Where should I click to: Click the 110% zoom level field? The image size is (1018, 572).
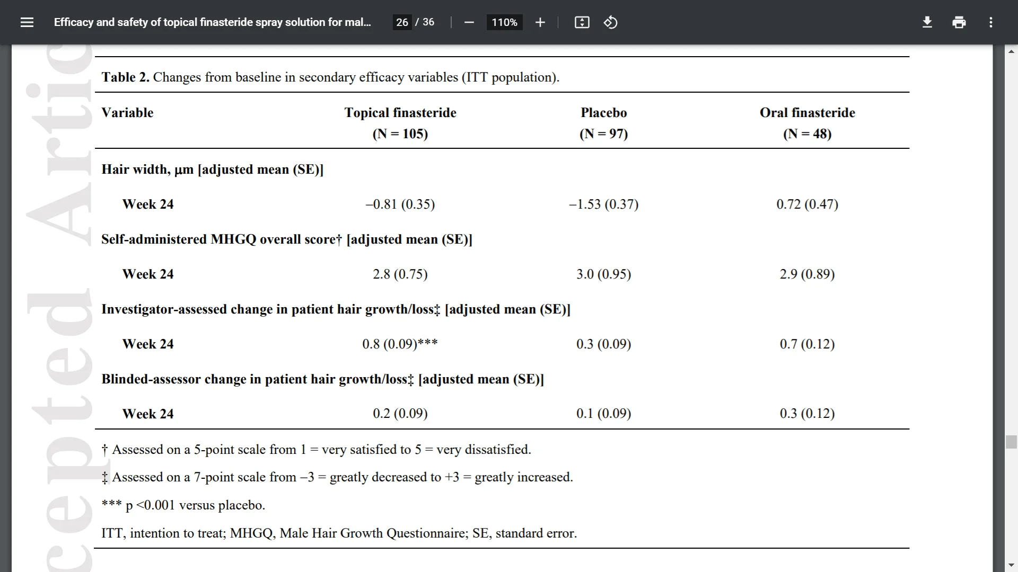pos(504,22)
